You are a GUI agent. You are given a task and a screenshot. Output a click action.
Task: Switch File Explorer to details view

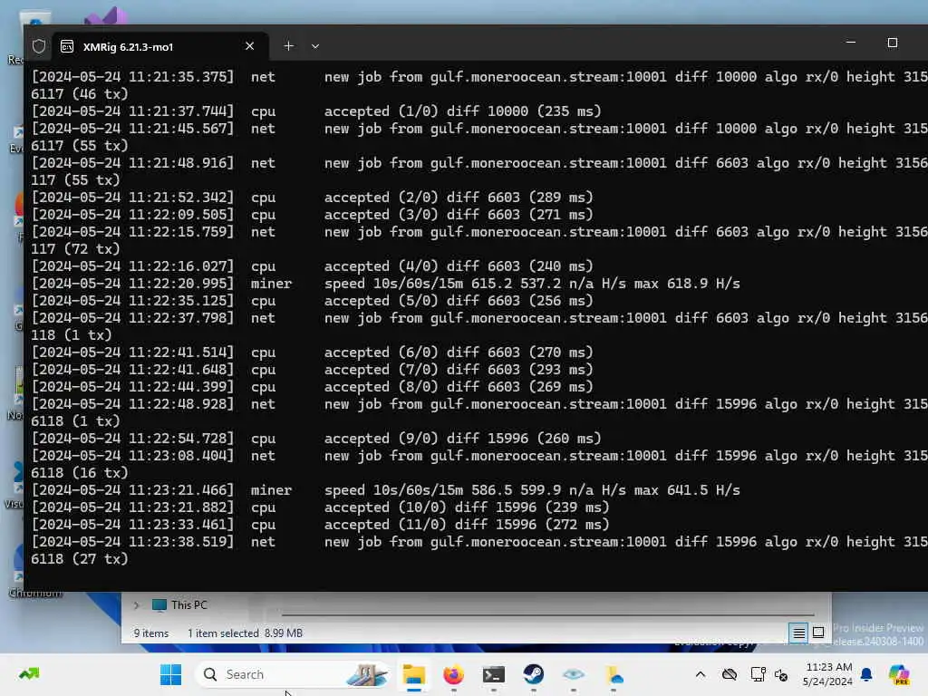pyautogui.click(x=798, y=633)
